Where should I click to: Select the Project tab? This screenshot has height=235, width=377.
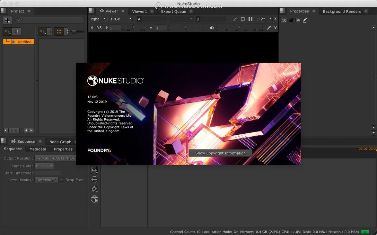pyautogui.click(x=18, y=11)
